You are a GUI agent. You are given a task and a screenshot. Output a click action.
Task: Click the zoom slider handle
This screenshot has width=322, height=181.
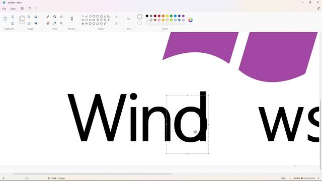(302, 178)
